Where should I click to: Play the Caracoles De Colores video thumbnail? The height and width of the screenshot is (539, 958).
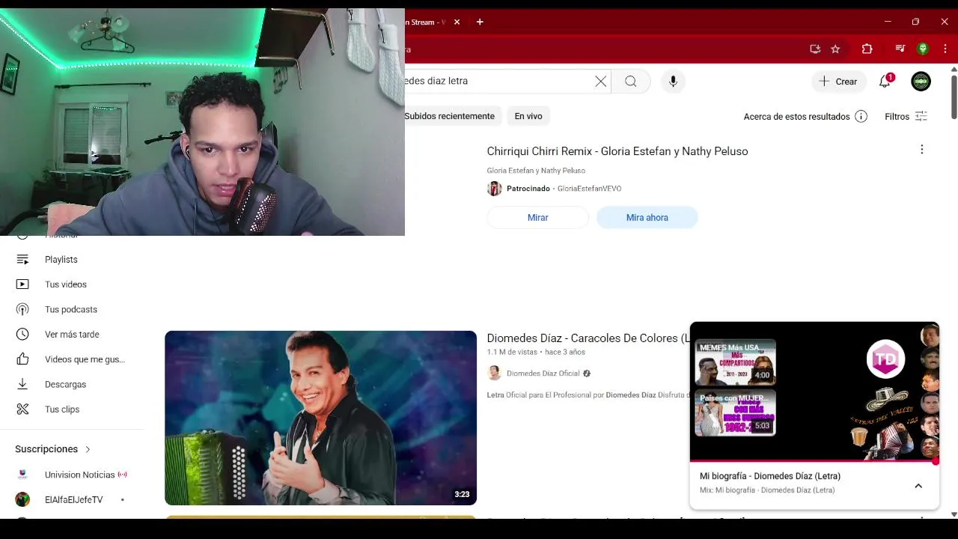pos(320,418)
